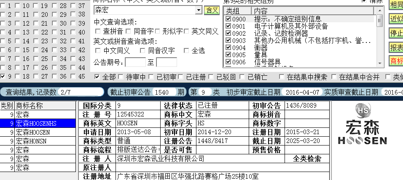Screen dimensions: 403x180
Task: Check class 42 checkbox
Action: click(73, 50)
